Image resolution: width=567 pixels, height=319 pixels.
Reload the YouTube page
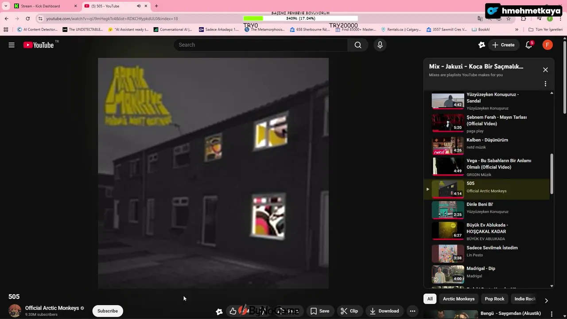[x=28, y=19]
